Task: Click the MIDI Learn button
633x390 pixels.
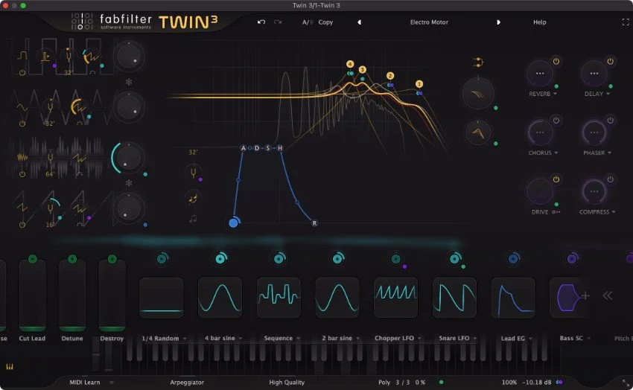Action: [x=85, y=383]
